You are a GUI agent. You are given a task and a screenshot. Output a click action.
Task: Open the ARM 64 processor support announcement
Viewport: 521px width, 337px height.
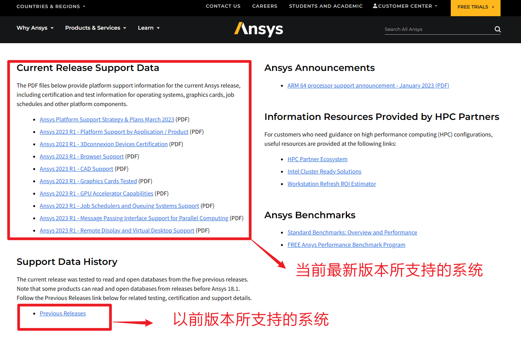pyautogui.click(x=368, y=85)
